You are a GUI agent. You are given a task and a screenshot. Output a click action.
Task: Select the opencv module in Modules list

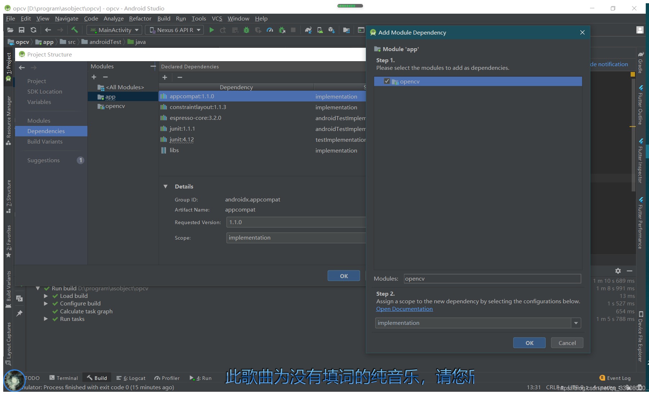click(123, 106)
